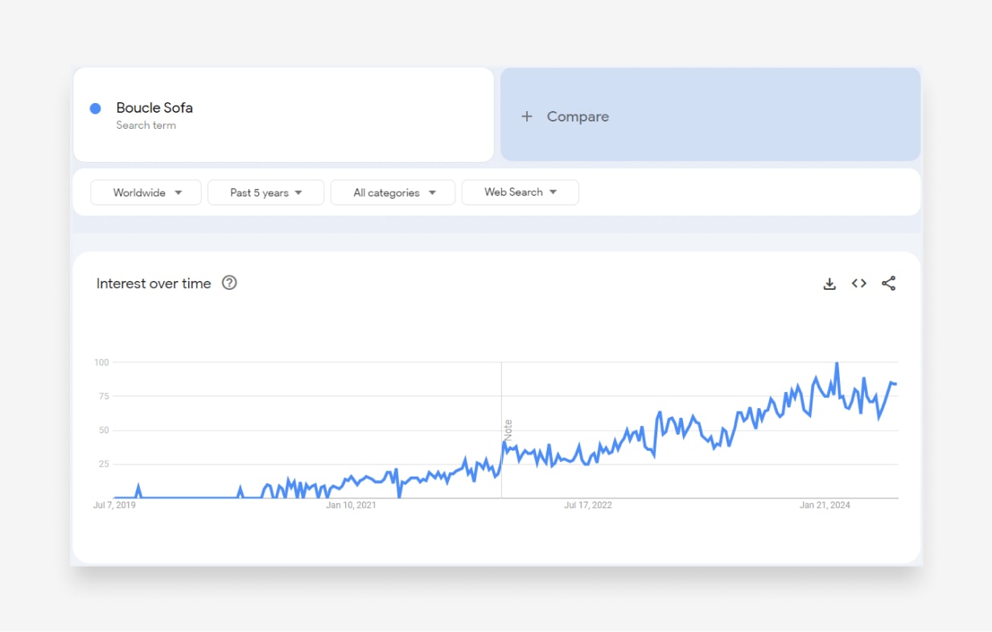Expand the Web Search type dropdown
The image size is (992, 632).
(520, 192)
